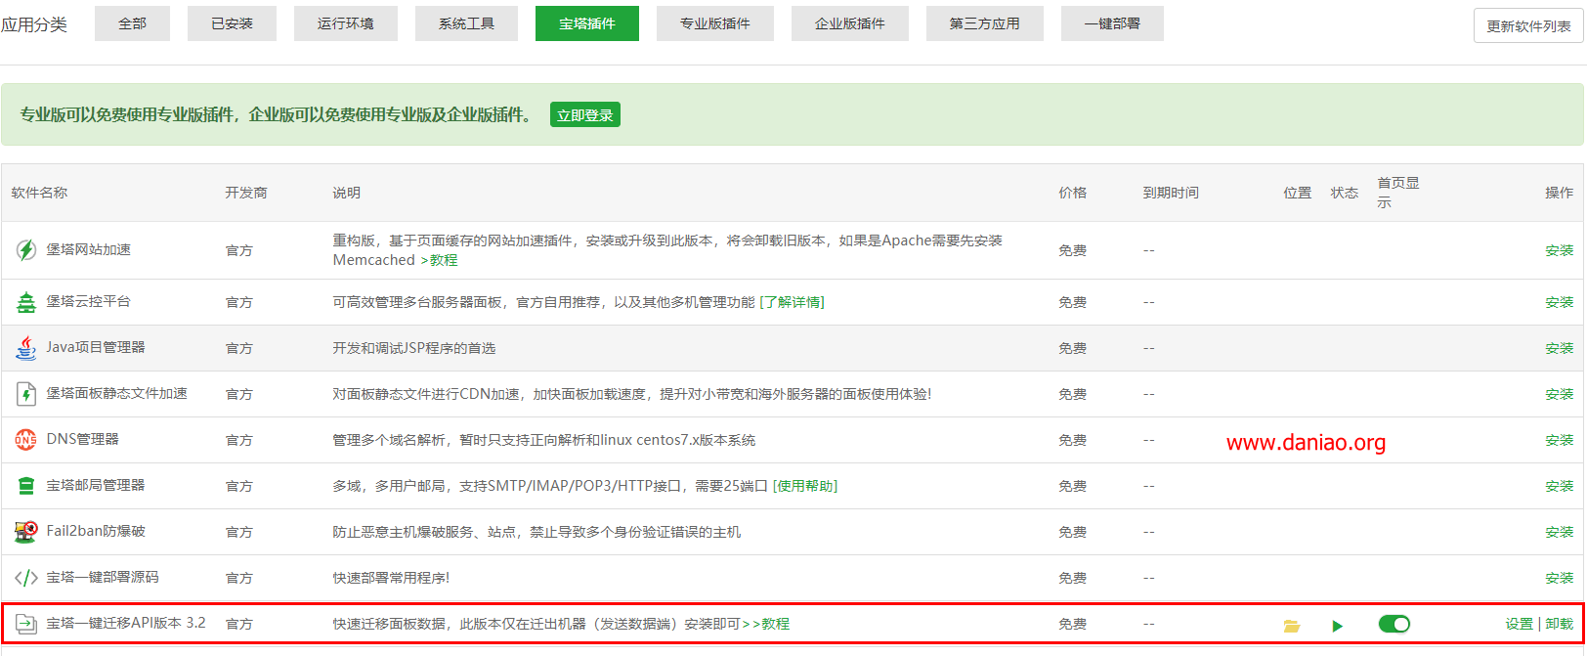The height and width of the screenshot is (656, 1587).
Task: Click the 立即登录 green button
Action: pyautogui.click(x=585, y=115)
